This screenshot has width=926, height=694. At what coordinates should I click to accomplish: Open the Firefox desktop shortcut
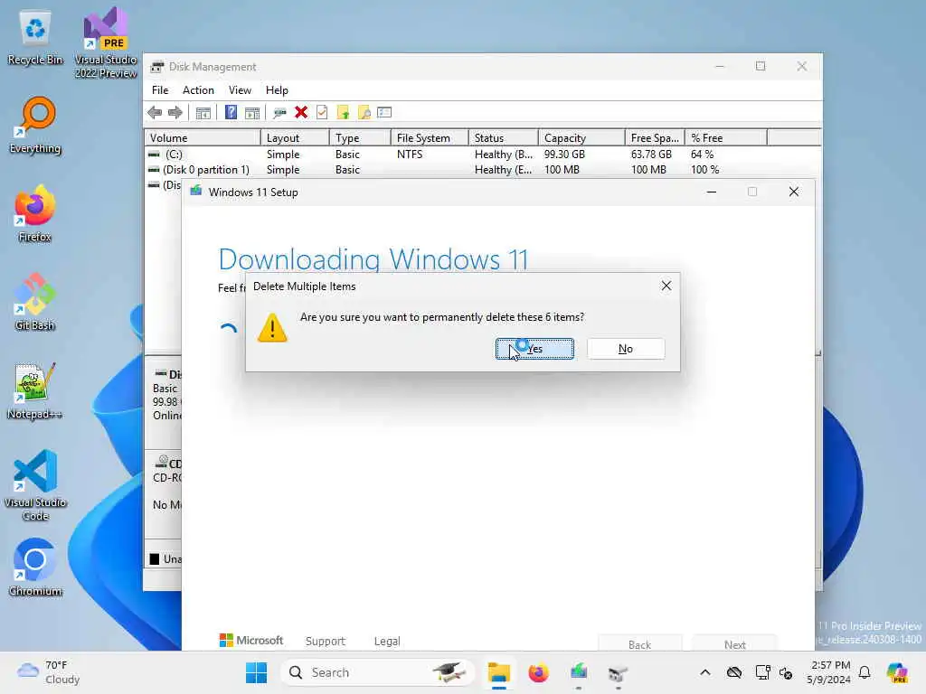35,214
